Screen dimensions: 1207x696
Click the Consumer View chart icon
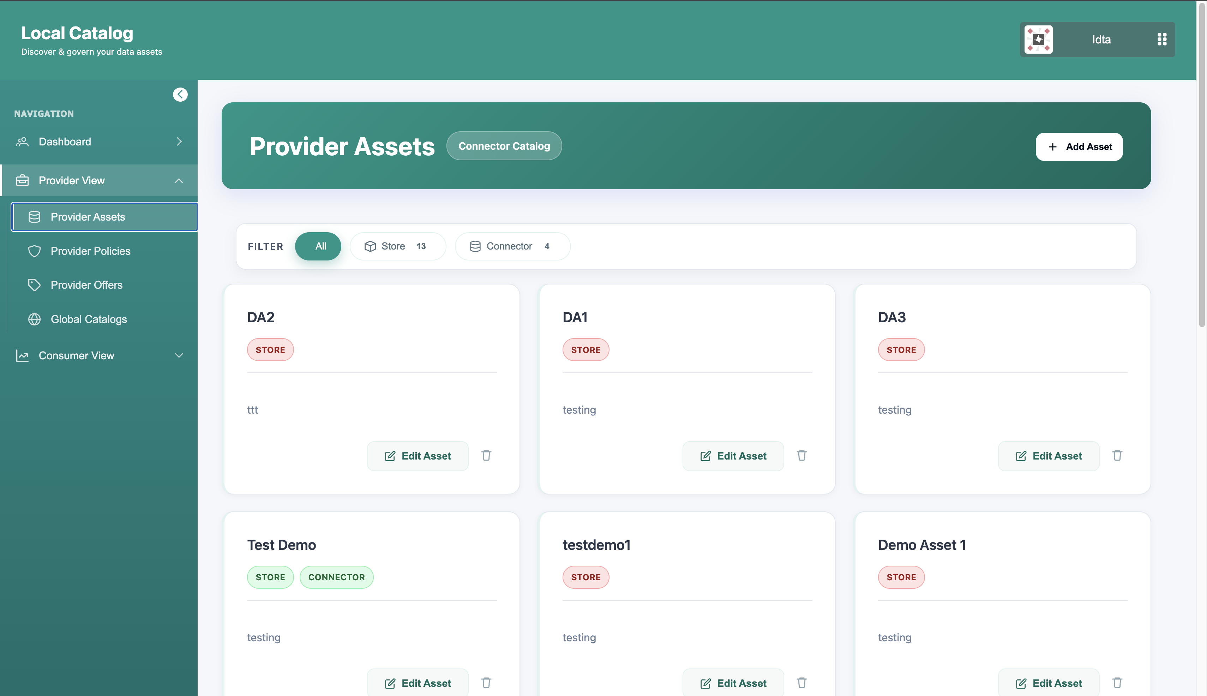tap(23, 356)
